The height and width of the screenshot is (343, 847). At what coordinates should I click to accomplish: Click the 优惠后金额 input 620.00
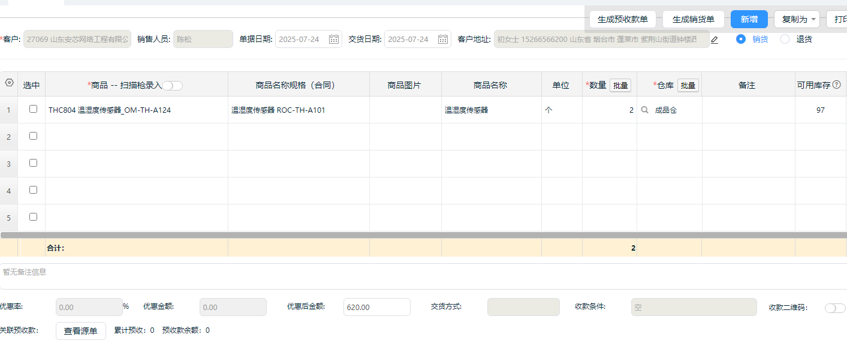pos(377,307)
